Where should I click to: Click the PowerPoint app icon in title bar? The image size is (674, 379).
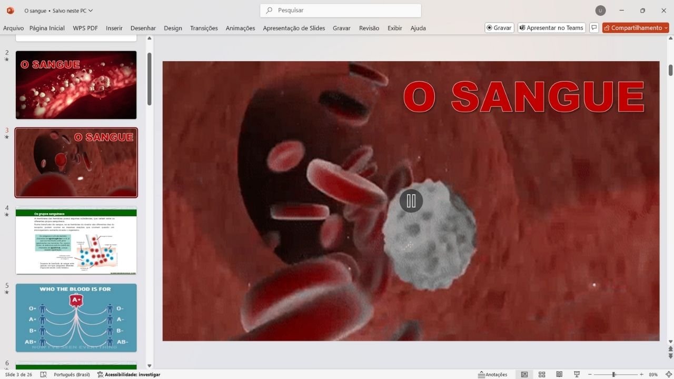pos(10,11)
